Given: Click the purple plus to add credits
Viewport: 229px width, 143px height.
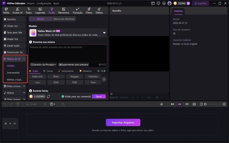Looking at the screenshot, I should (x=188, y=3).
